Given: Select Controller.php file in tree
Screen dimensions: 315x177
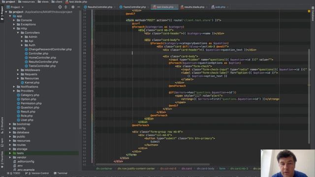Looking at the screenshot, I should tap(36, 54).
